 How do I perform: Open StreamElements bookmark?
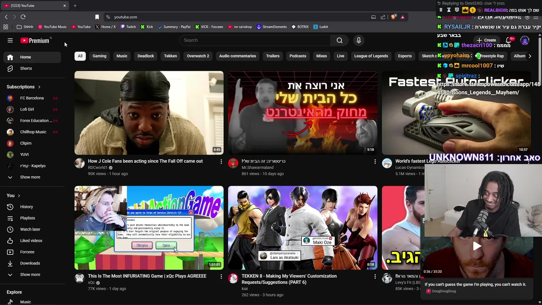click(271, 27)
